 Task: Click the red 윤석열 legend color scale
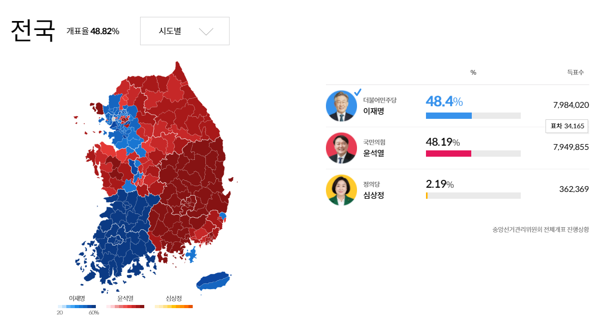[x=125, y=307]
